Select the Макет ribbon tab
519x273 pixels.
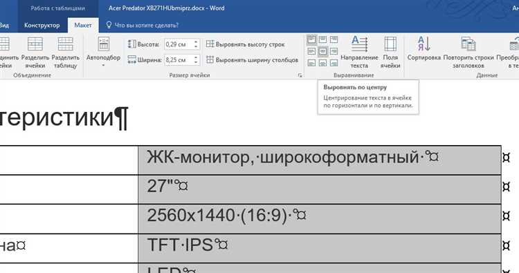click(x=83, y=25)
